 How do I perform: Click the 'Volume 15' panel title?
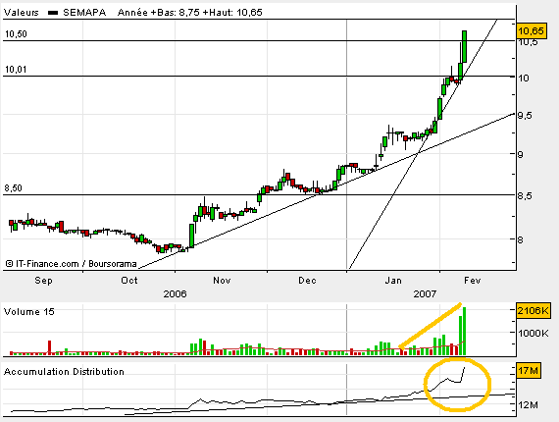[29, 312]
